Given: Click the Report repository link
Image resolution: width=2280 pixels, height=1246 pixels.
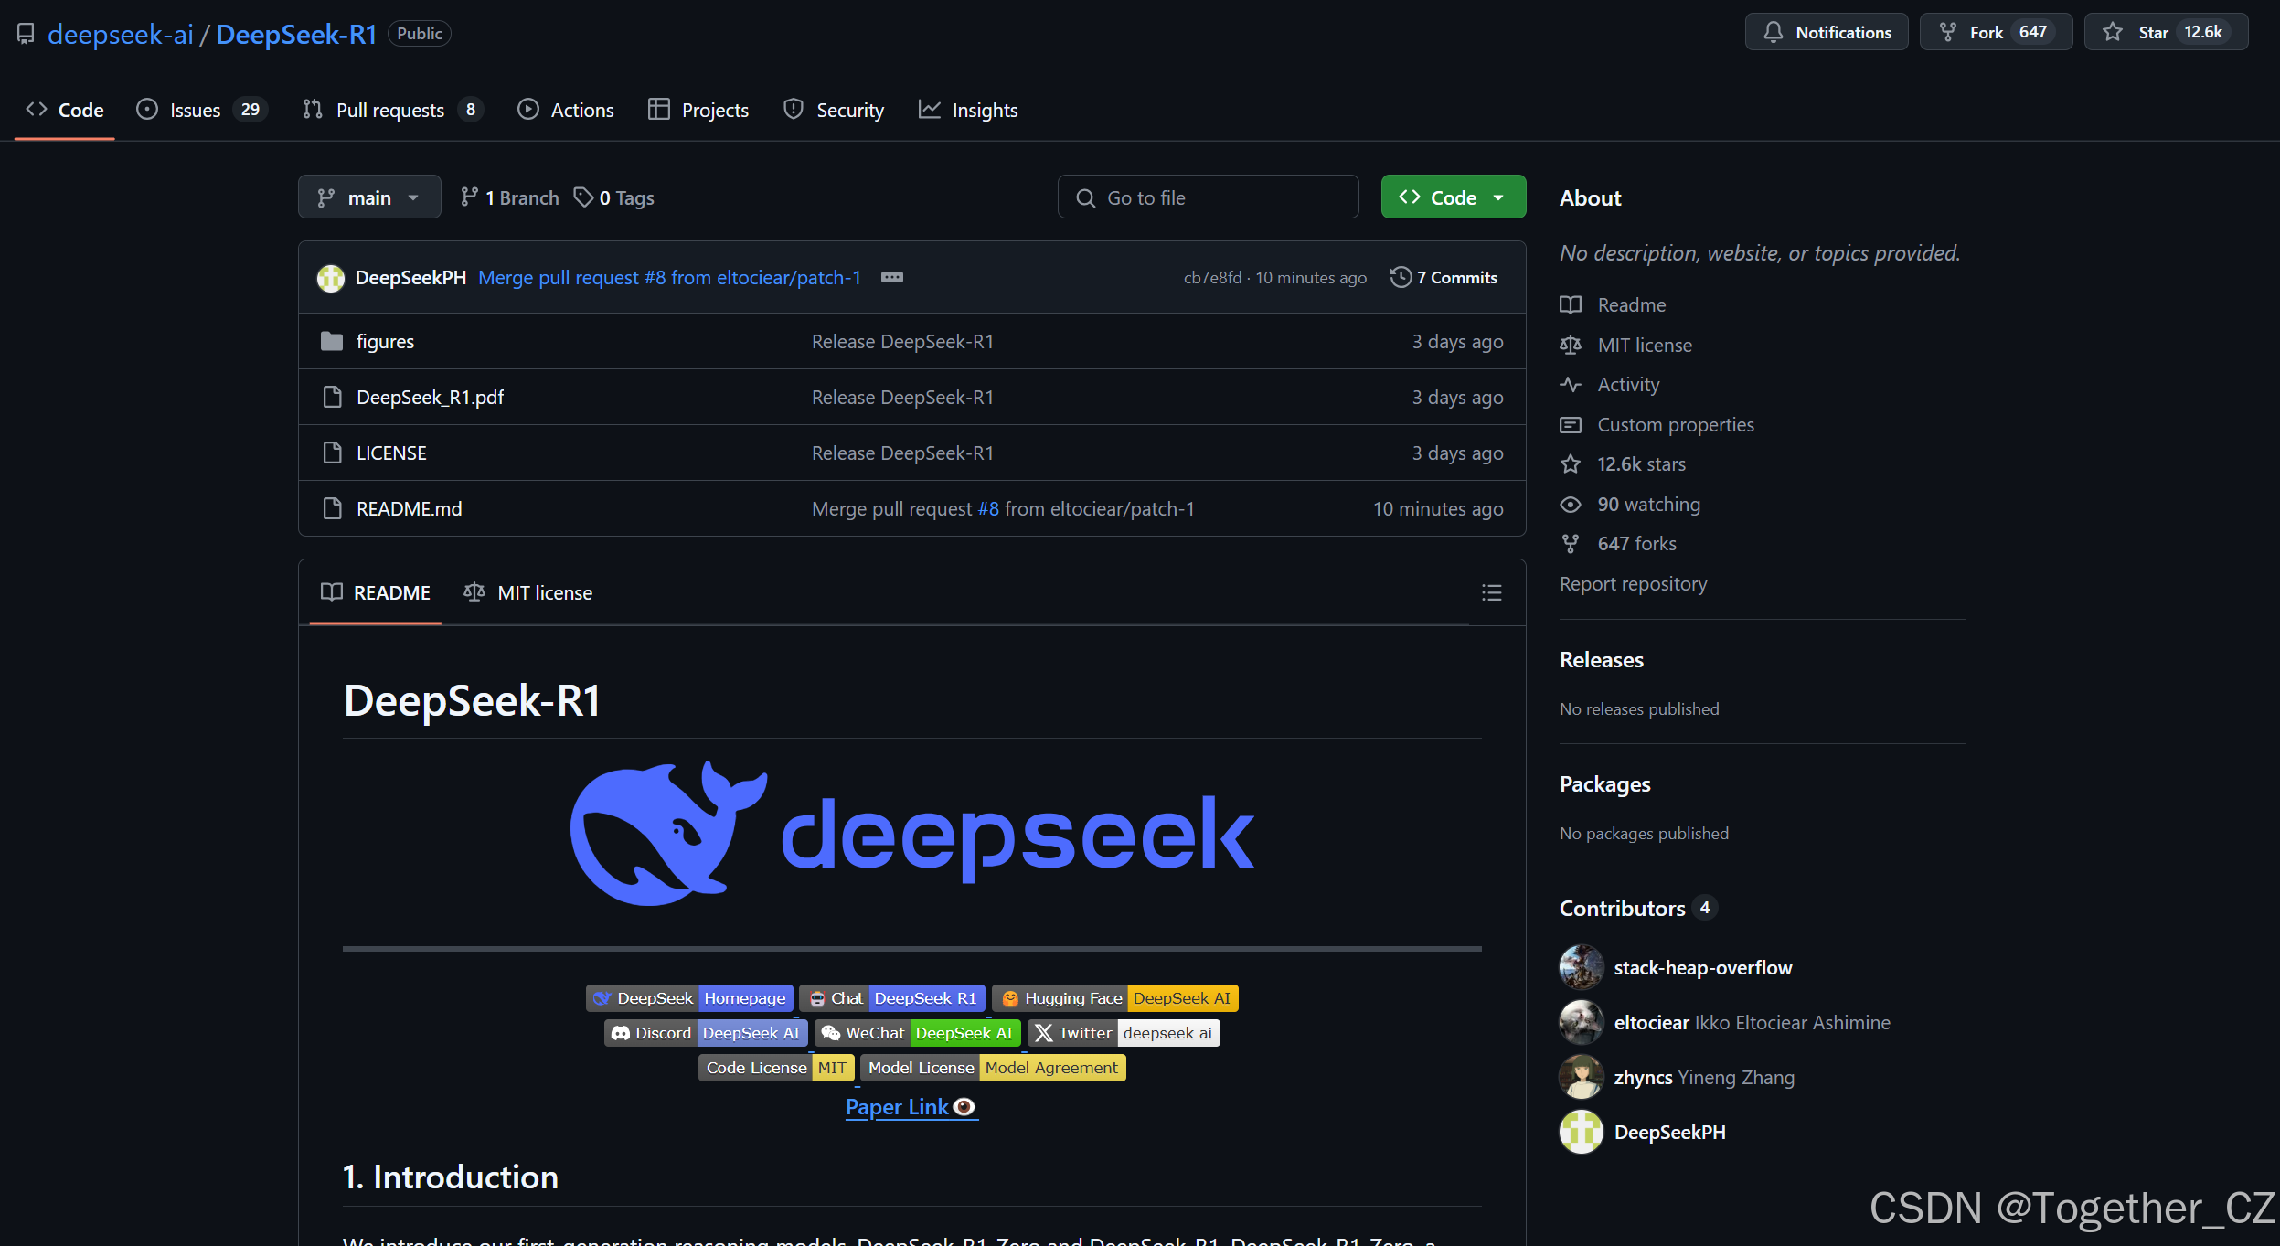Looking at the screenshot, I should 1633,584.
